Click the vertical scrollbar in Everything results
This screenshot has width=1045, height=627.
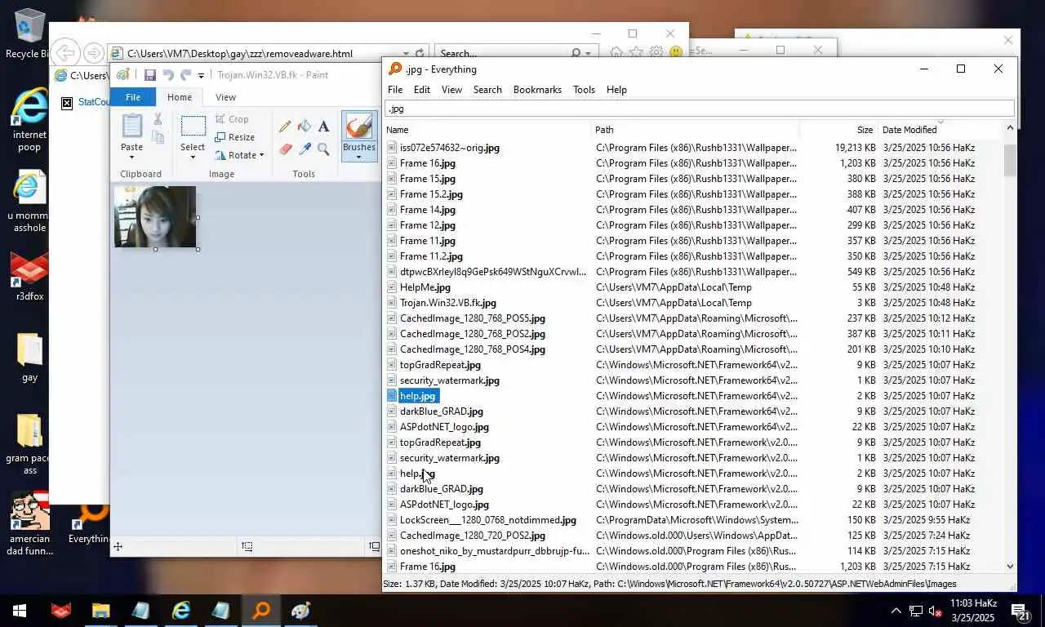(1010, 161)
